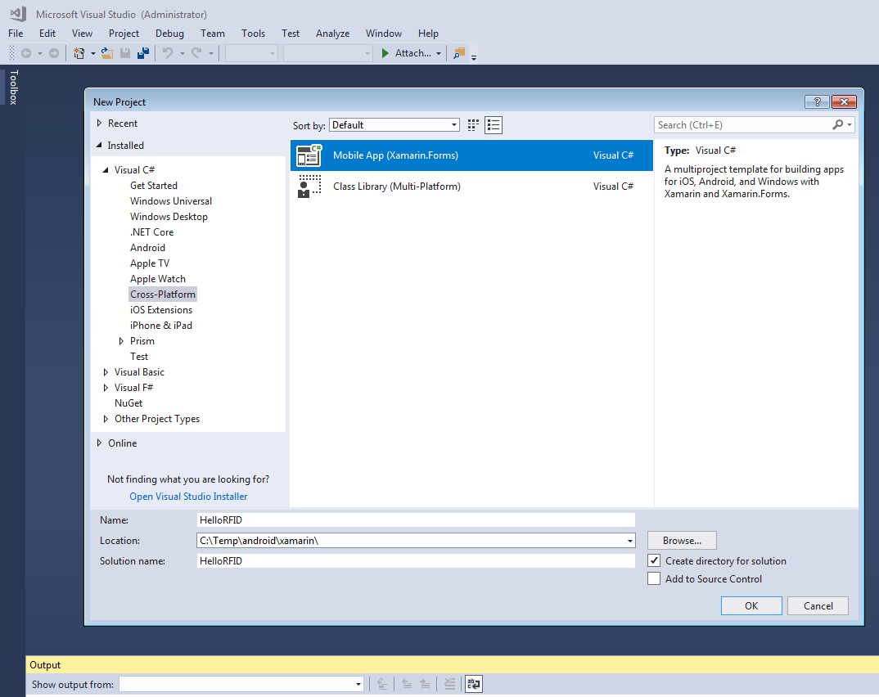Screen dimensions: 879x697
Task: Expand the Recent tree node
Action: (99, 124)
